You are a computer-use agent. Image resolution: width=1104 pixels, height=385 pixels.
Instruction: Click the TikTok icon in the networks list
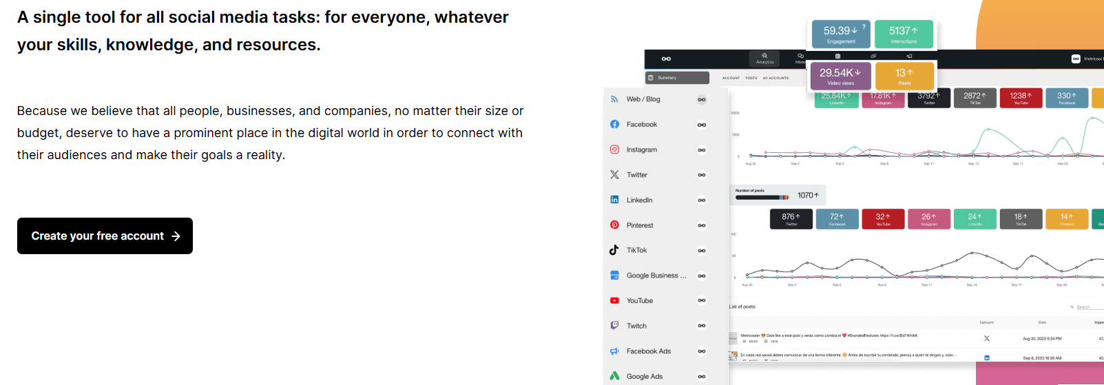click(614, 250)
